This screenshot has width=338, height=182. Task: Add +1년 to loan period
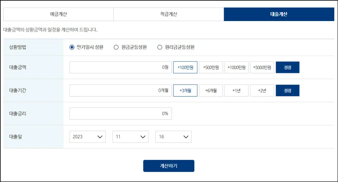click(236, 90)
